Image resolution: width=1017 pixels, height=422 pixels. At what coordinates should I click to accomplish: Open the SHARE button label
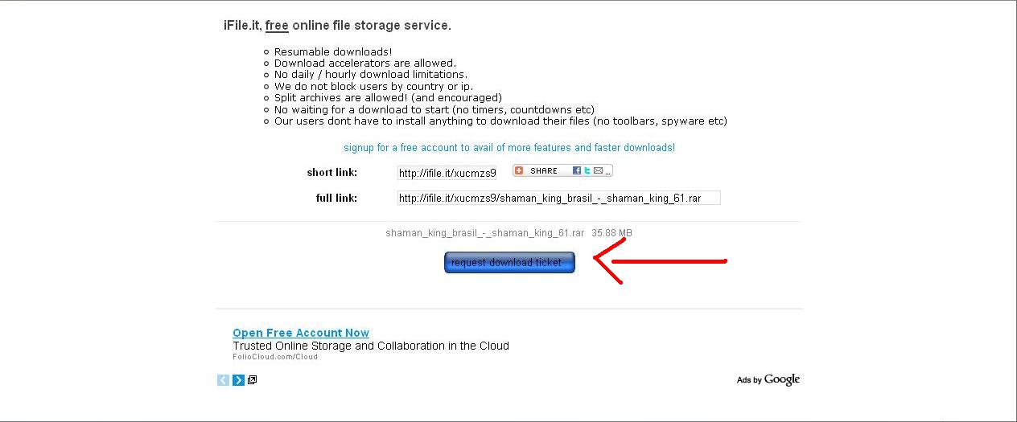tap(544, 170)
